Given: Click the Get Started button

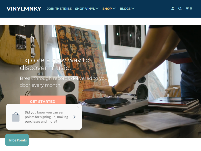Looking at the screenshot, I should pos(43,100).
